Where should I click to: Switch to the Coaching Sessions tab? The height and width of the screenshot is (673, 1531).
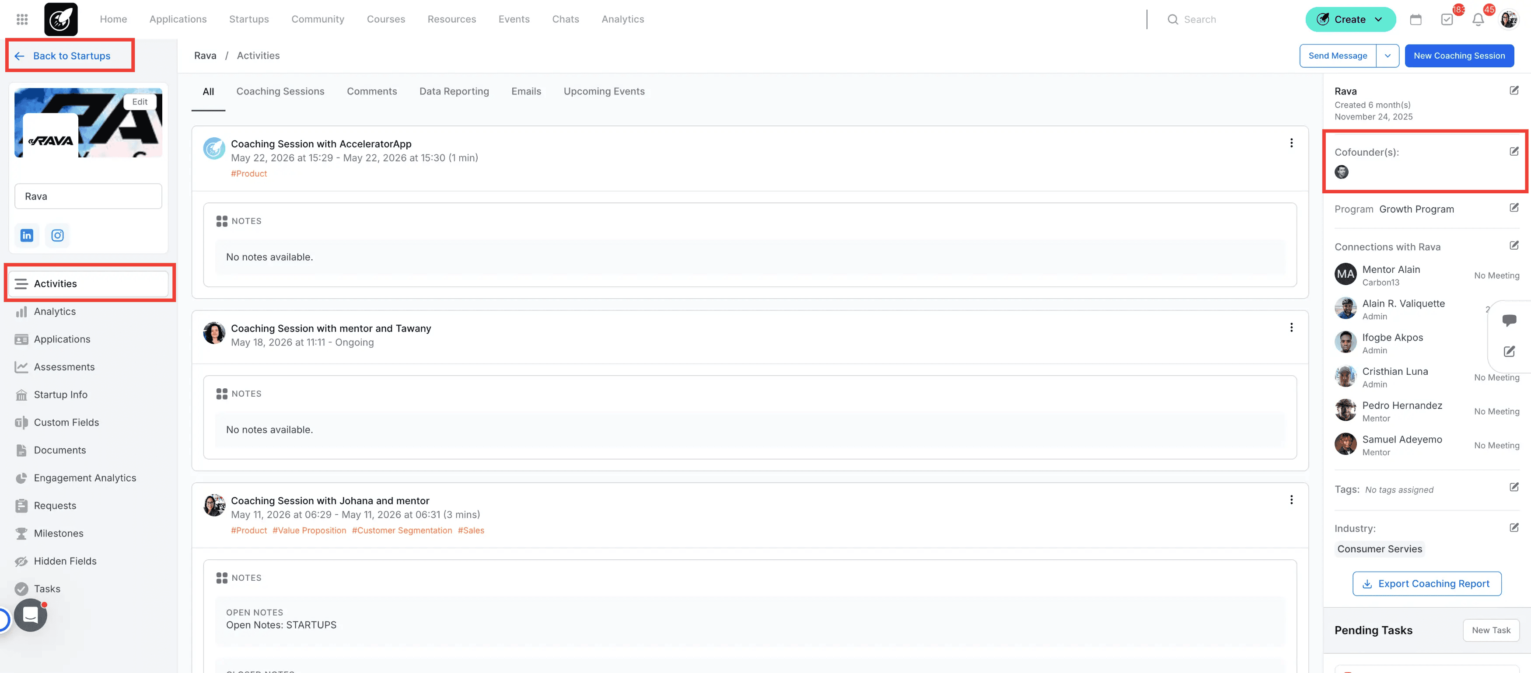(x=280, y=91)
